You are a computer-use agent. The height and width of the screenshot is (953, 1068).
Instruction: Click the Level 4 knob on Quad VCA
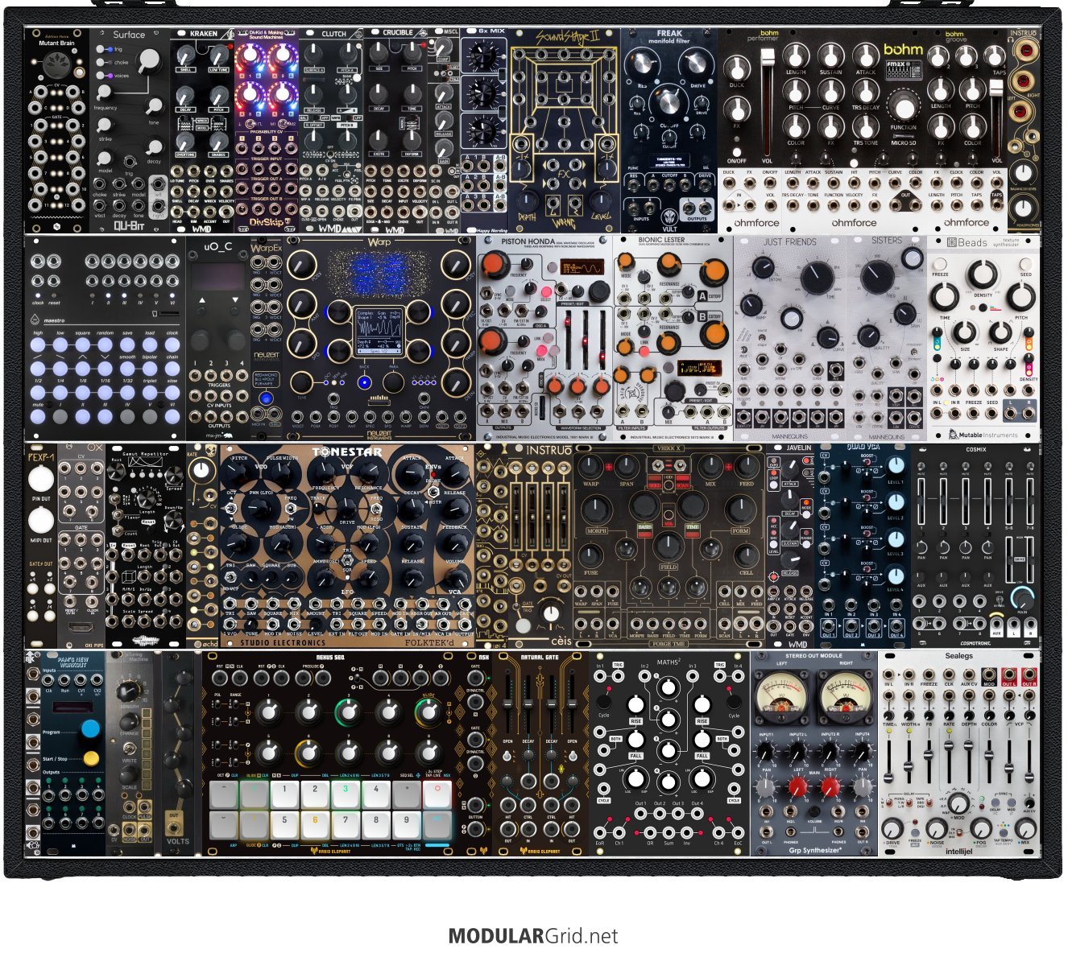point(896,576)
